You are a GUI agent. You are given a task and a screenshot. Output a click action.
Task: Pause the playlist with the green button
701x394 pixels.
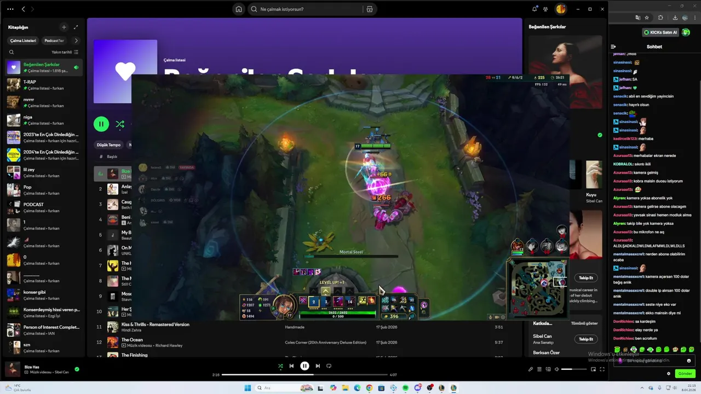tap(101, 124)
